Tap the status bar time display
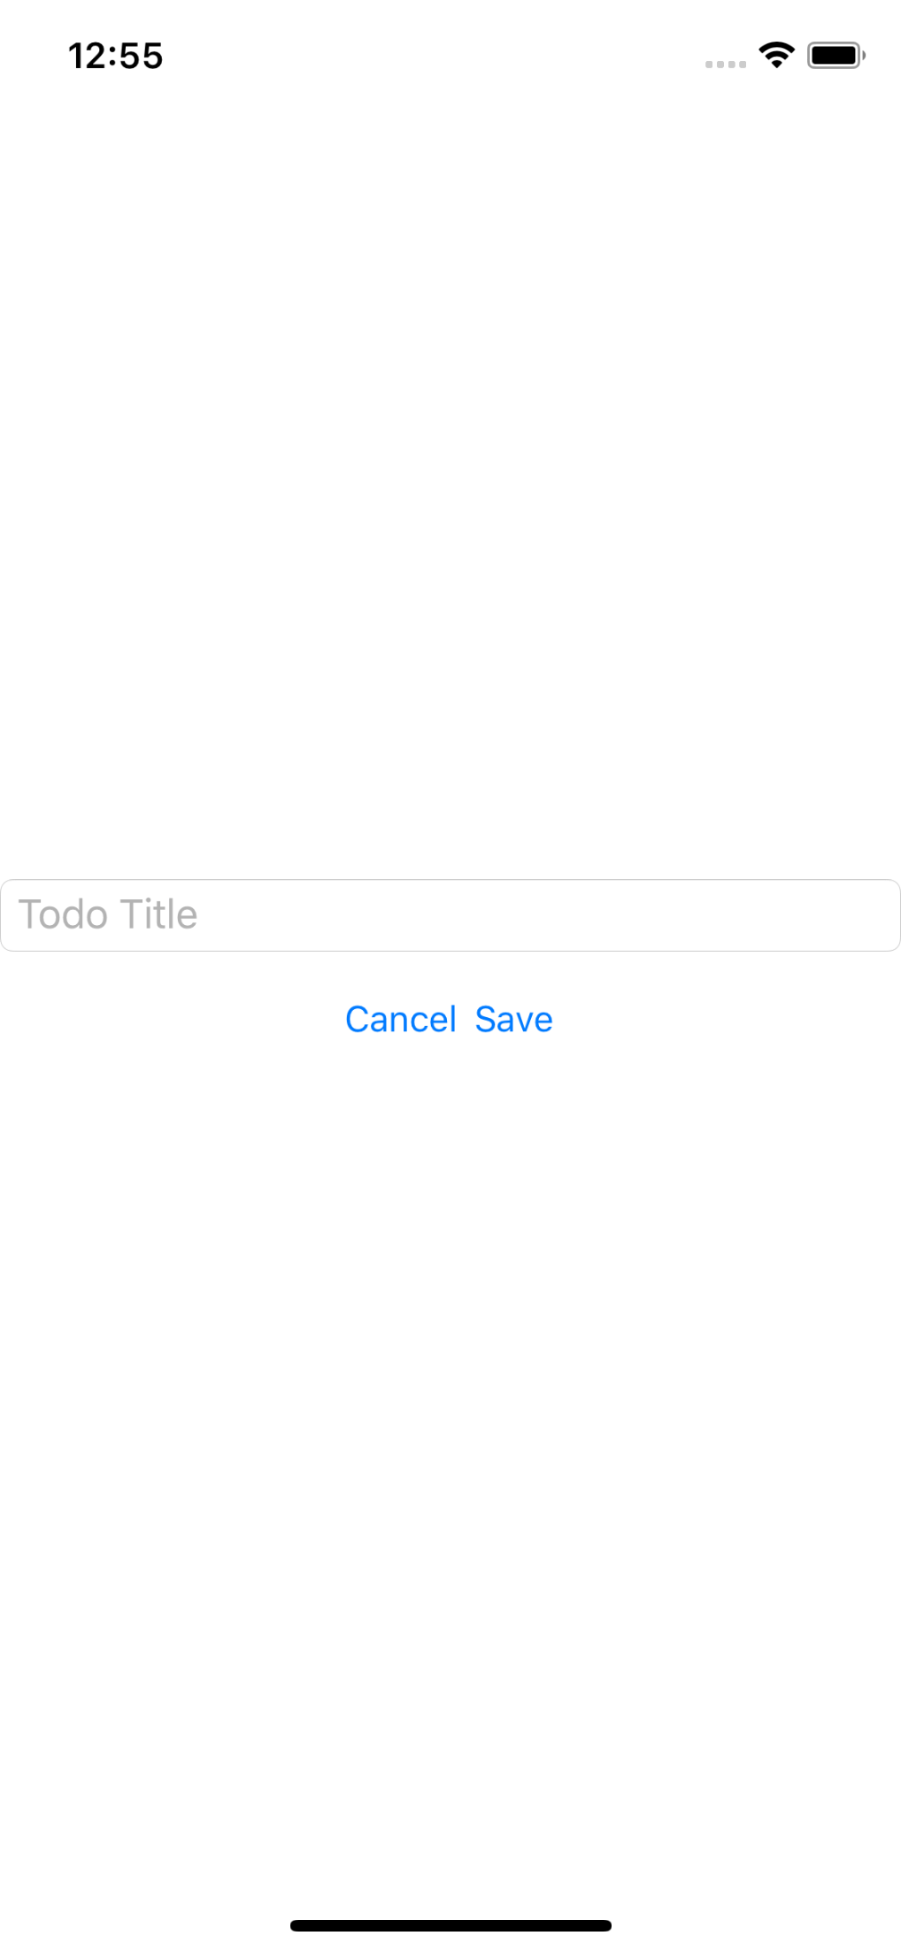Screen dimensions: 901x1951 (x=116, y=56)
